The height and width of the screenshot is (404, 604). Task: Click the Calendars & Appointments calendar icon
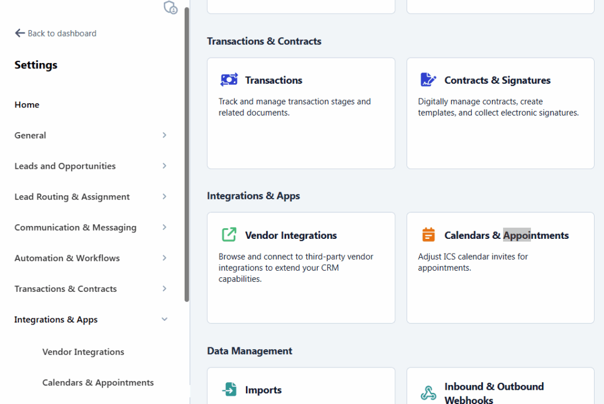pyautogui.click(x=428, y=235)
